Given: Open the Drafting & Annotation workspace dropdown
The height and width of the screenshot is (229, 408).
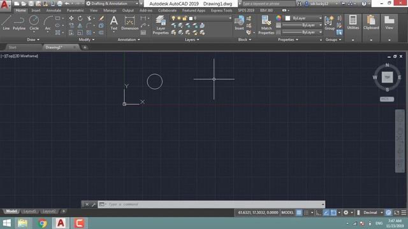Looking at the screenshot, I should click(x=112, y=4).
